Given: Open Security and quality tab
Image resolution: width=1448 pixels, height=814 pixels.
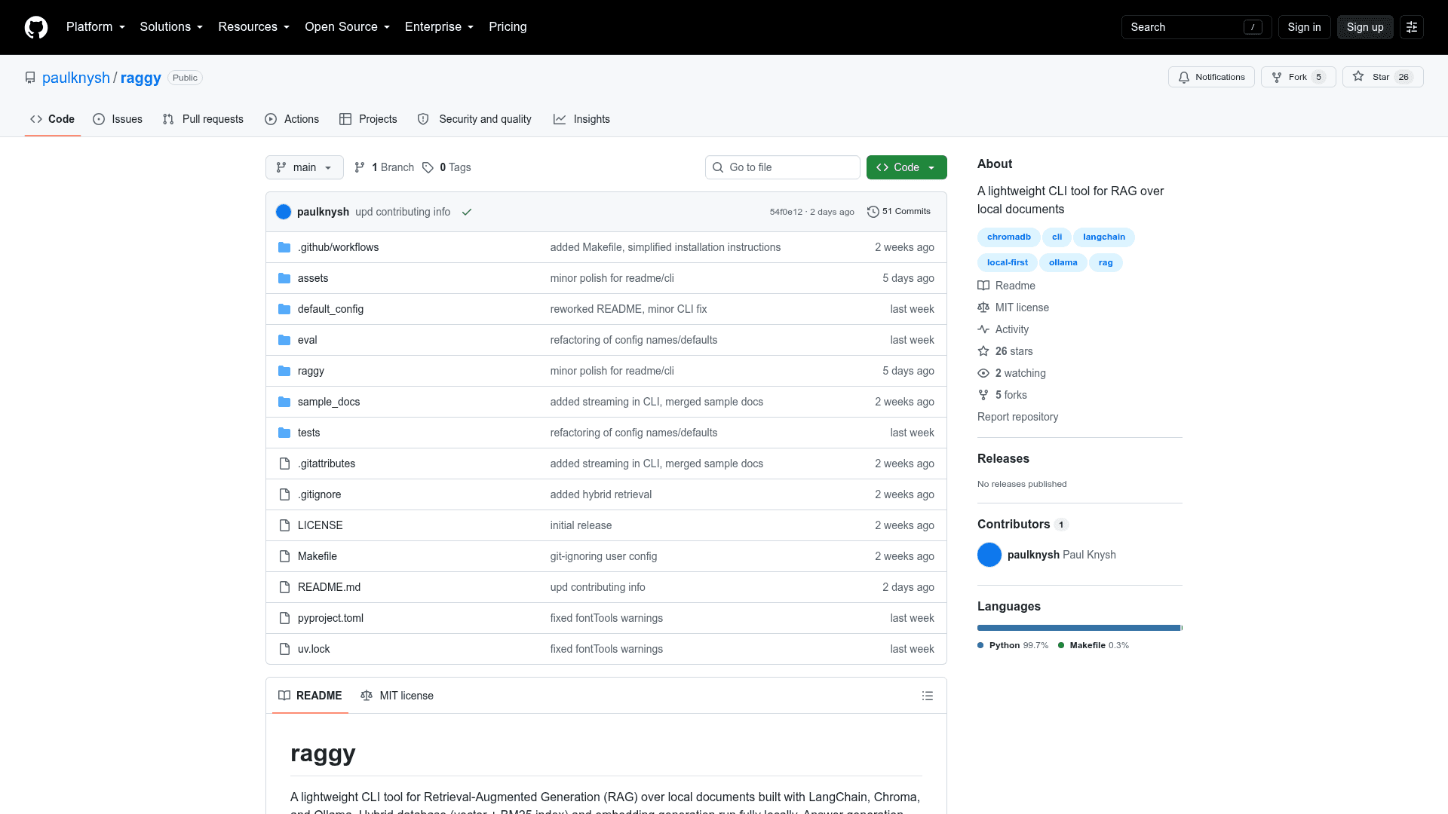Looking at the screenshot, I should pos(474,119).
